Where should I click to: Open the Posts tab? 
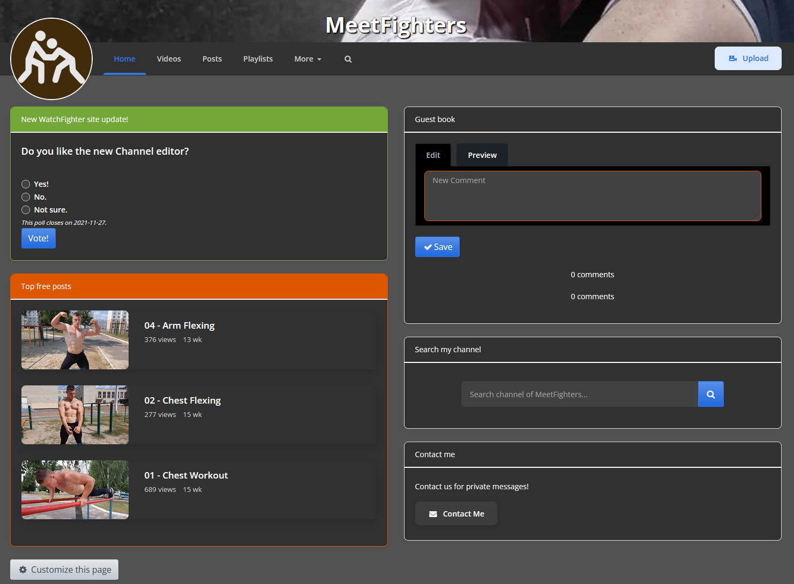212,59
